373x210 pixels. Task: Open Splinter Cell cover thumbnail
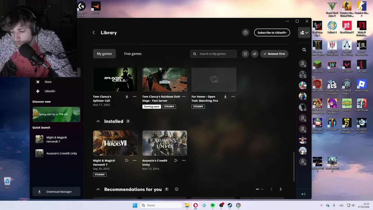[x=115, y=80]
